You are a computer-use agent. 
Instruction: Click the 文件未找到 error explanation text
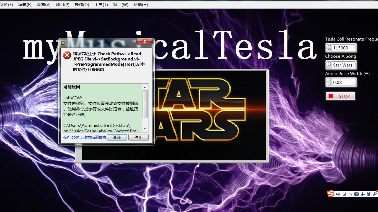[x=101, y=109]
